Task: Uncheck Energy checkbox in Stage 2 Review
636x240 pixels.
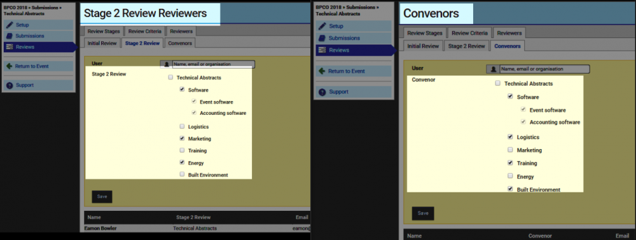Action: [x=182, y=163]
